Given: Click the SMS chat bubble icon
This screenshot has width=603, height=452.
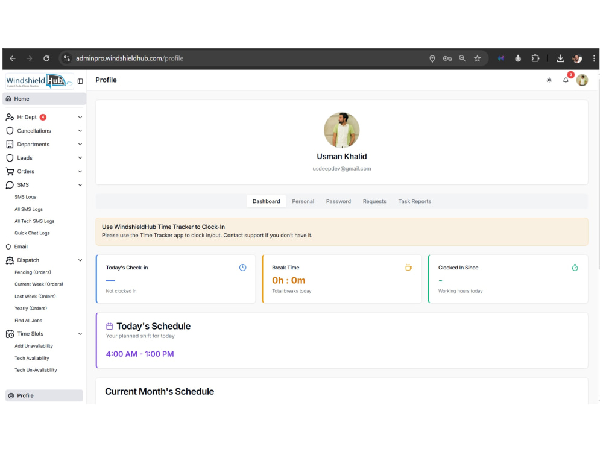Looking at the screenshot, I should click(10, 185).
